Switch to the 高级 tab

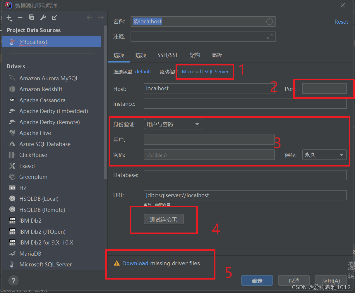(x=217, y=55)
